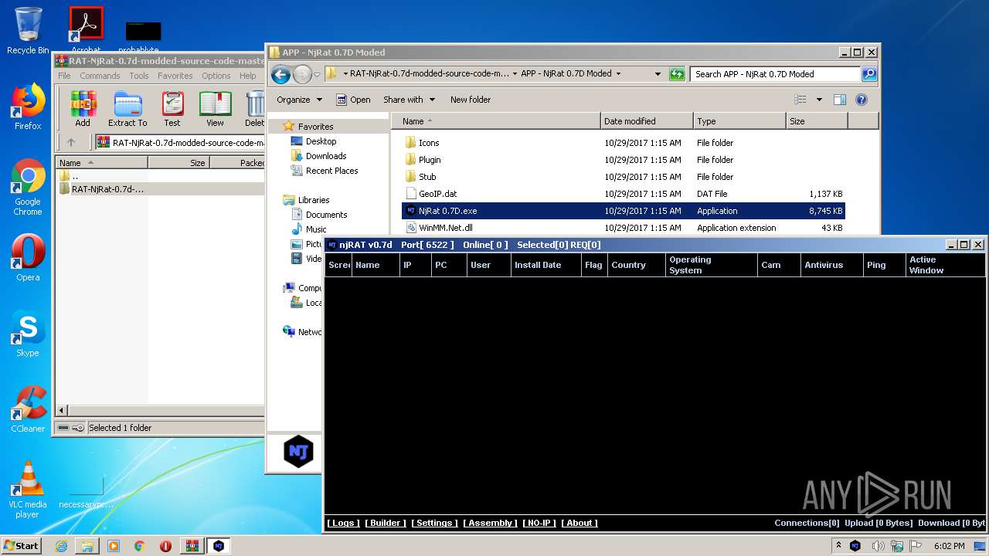Open the [ Builder ] in njRAT
Screen dimensions: 989x556
coord(386,523)
